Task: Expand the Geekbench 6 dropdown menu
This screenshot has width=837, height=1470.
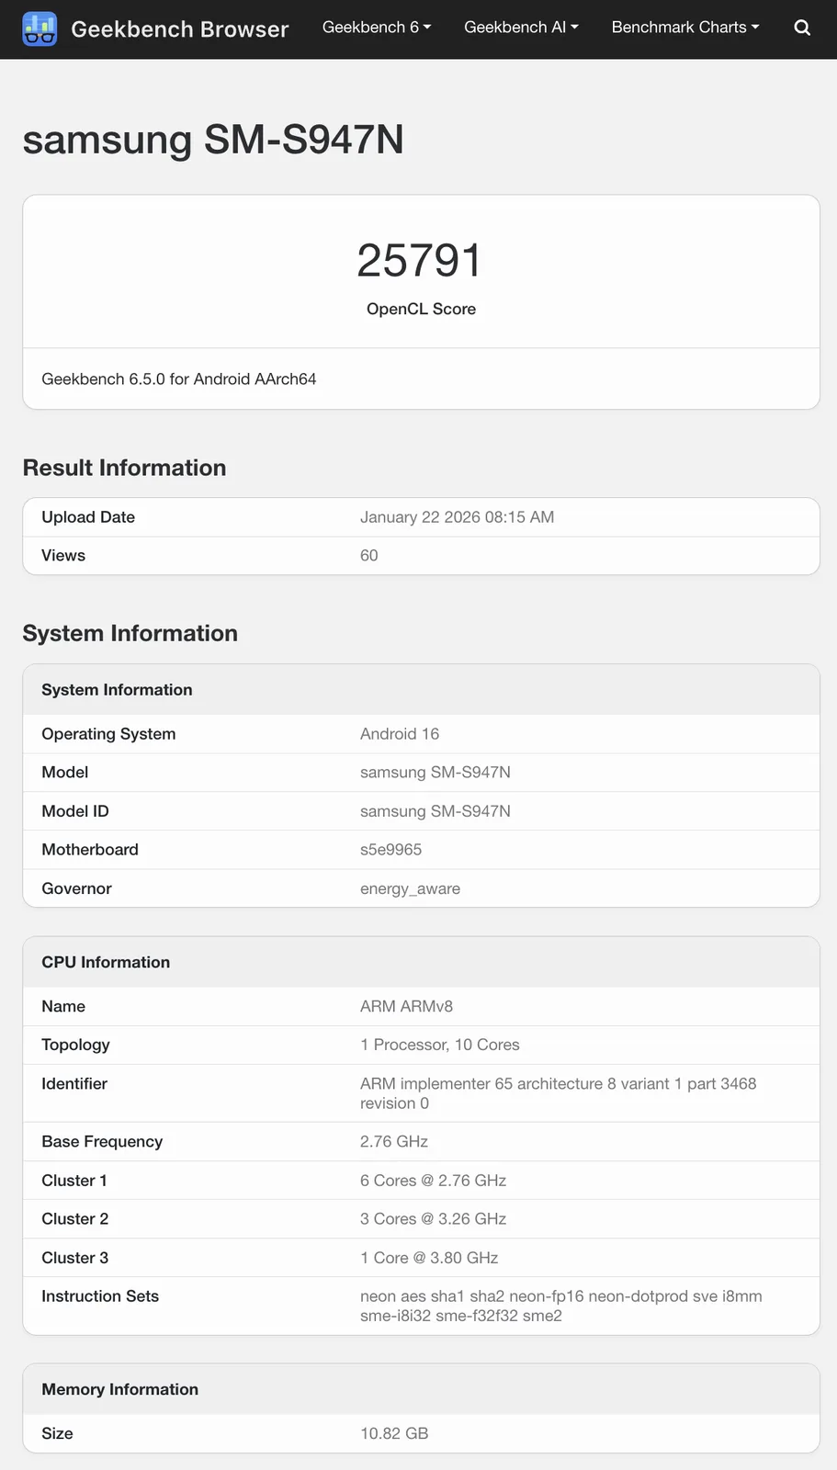Action: [x=376, y=28]
